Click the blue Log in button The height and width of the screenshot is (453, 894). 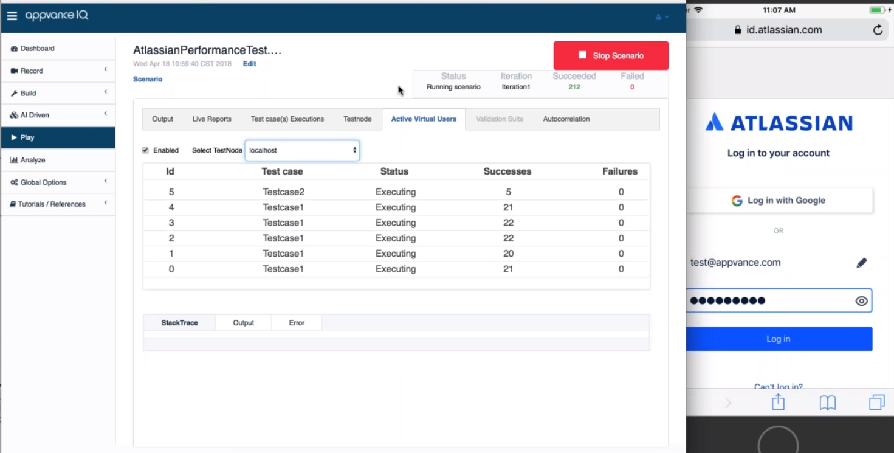[x=779, y=339]
